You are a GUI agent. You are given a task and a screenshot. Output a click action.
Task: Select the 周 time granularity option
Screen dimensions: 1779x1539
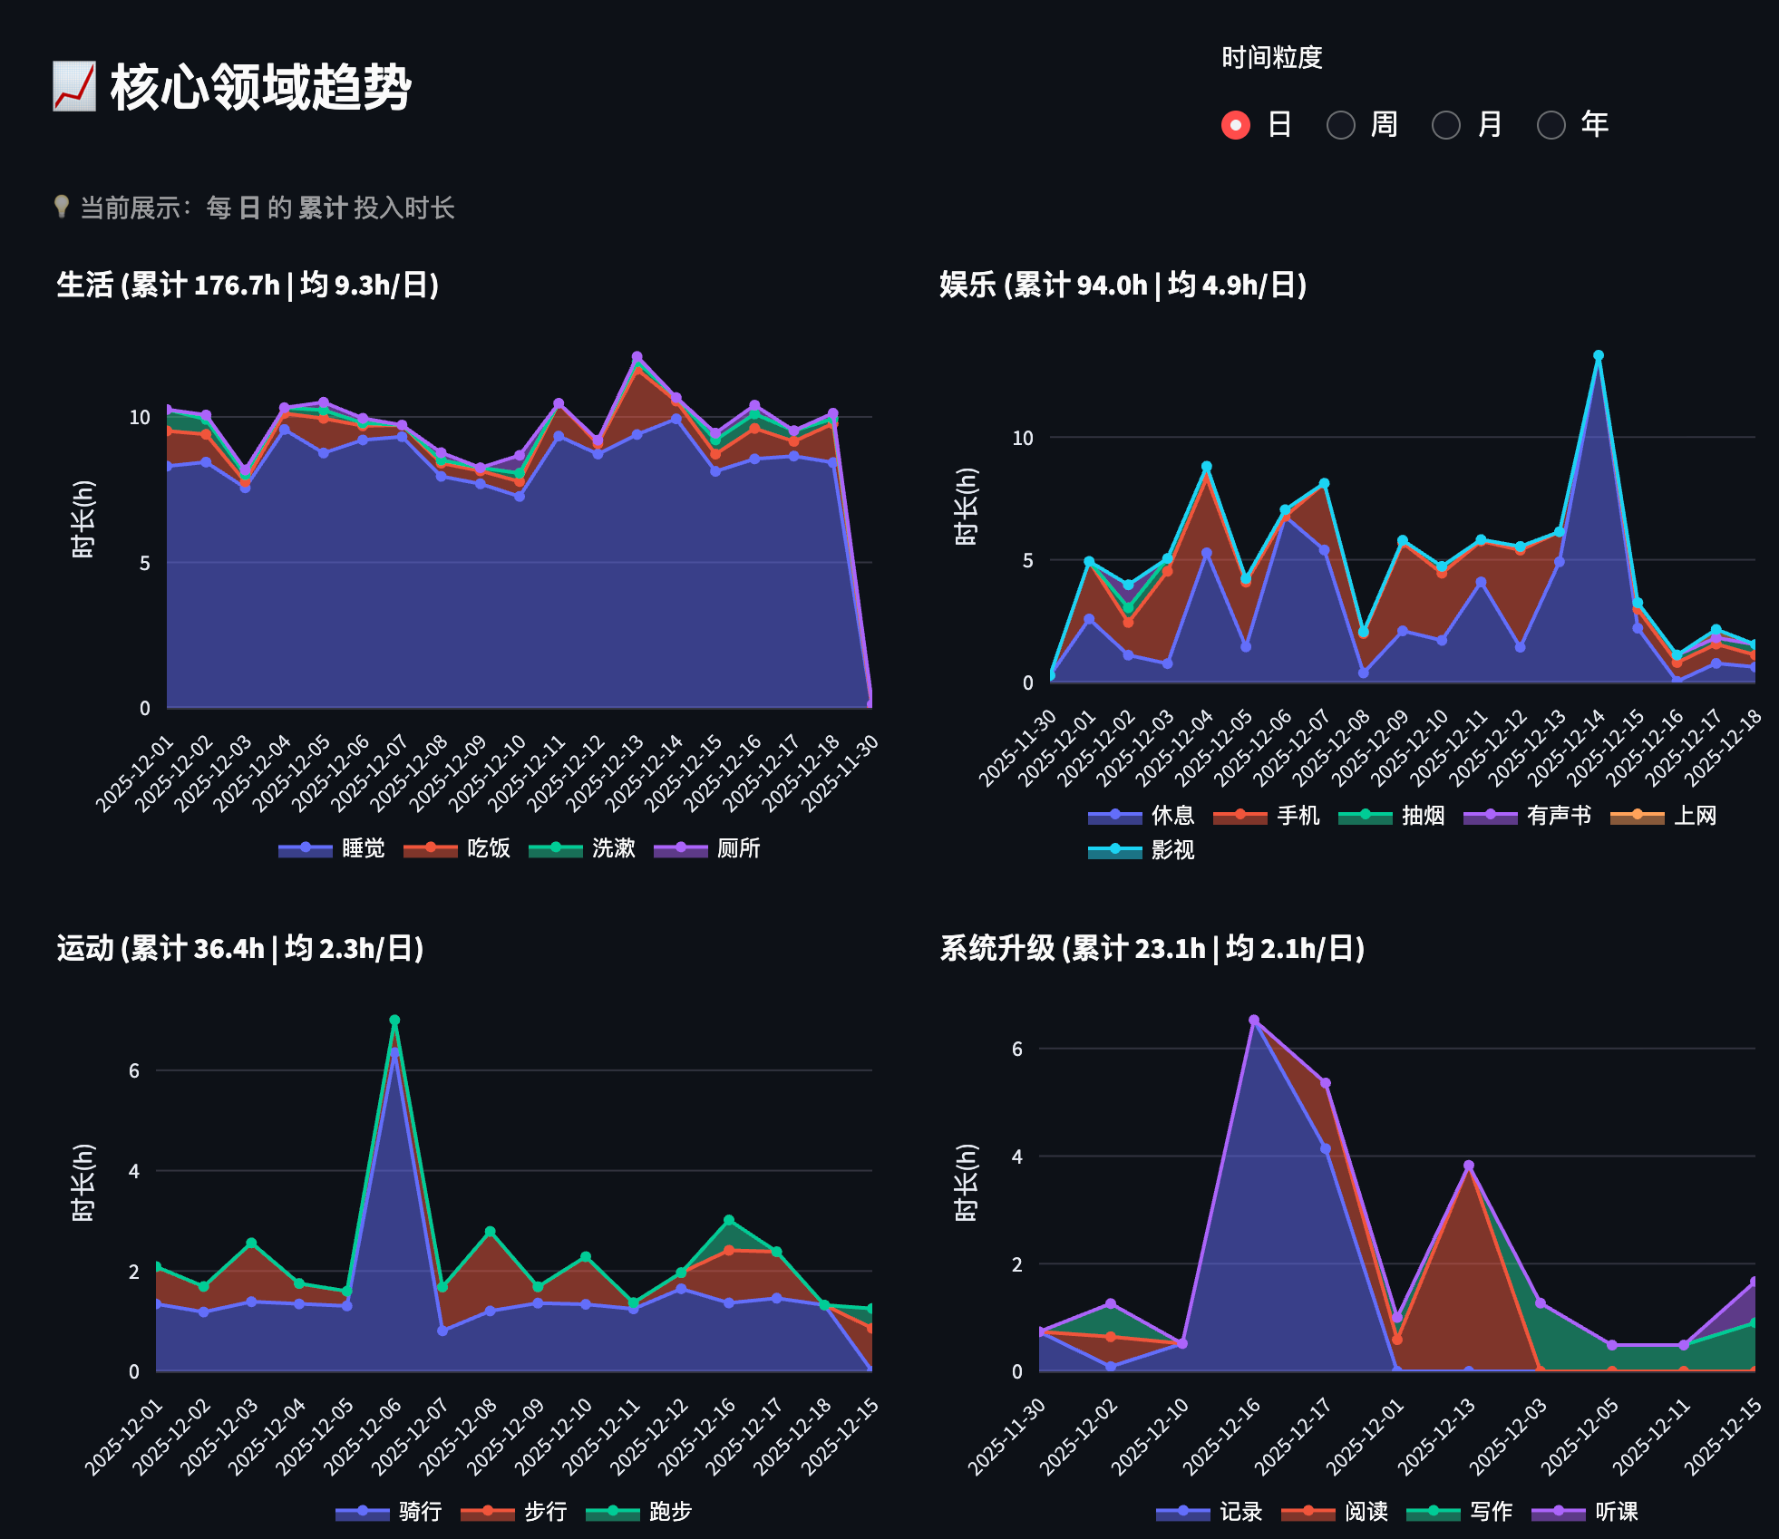(x=1341, y=124)
